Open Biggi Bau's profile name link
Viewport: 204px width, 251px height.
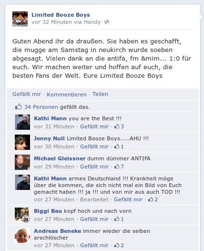click(x=48, y=211)
